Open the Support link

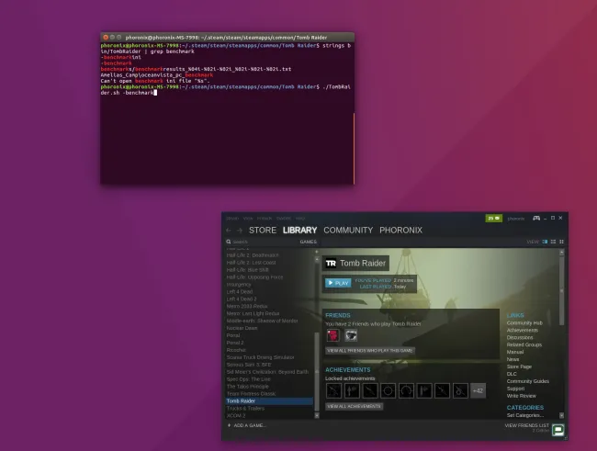coord(515,389)
